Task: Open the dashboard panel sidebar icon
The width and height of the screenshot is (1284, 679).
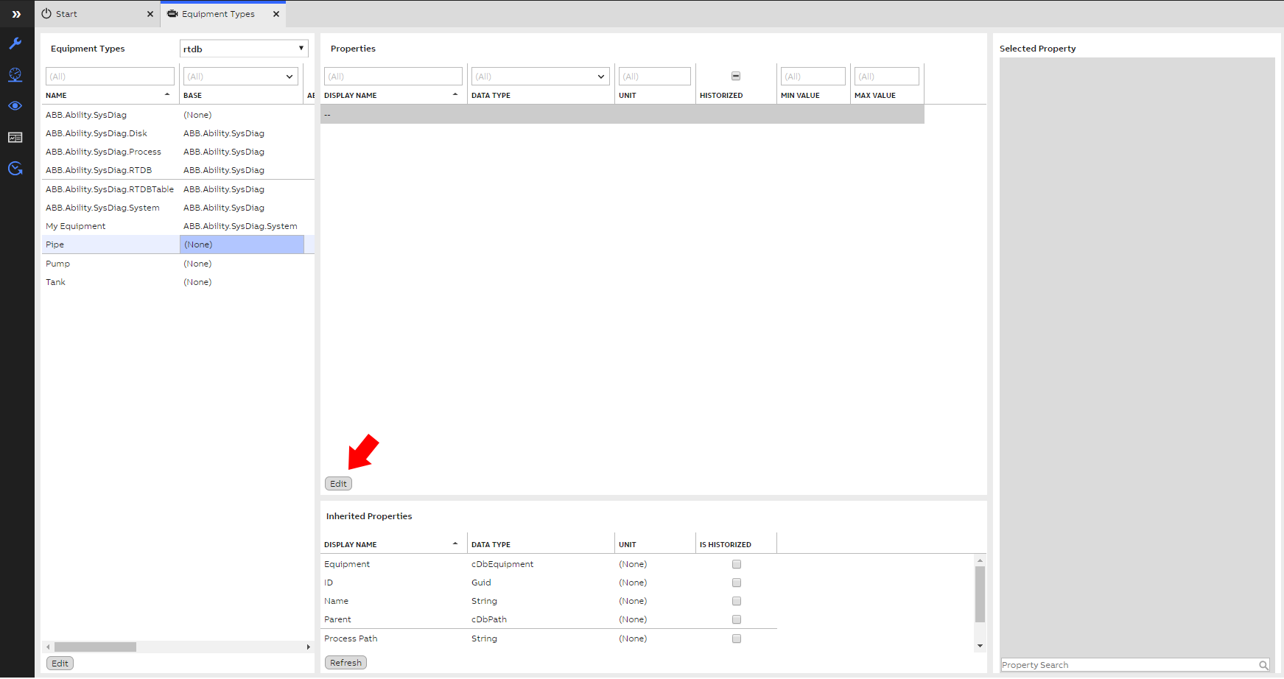Action: coord(15,138)
